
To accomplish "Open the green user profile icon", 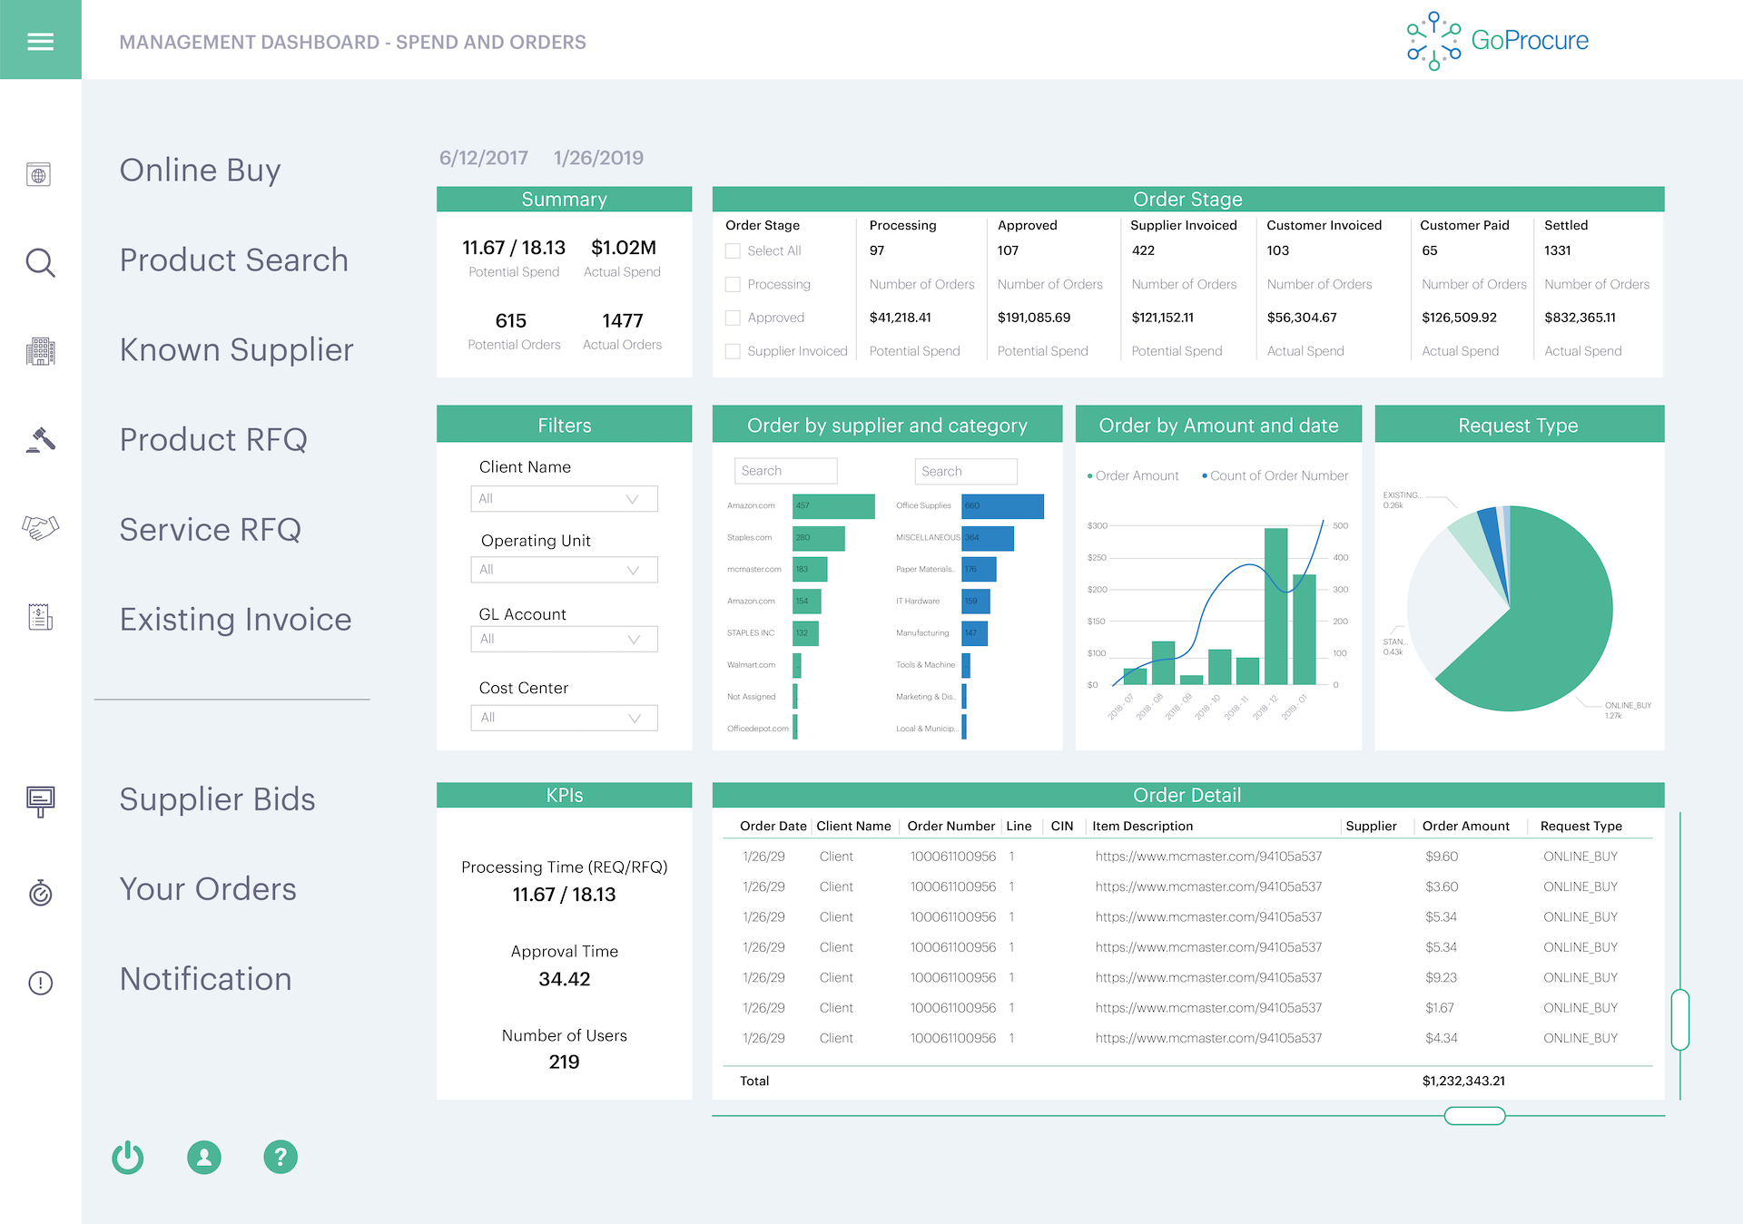I will pyautogui.click(x=204, y=1157).
